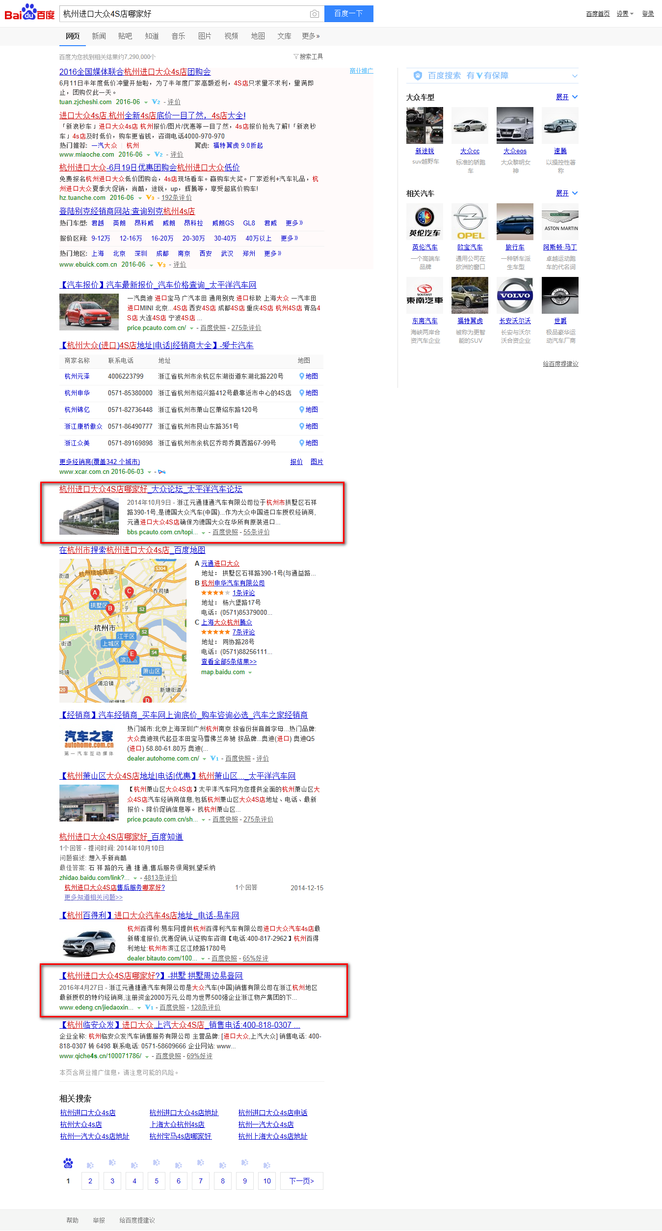Open dropdown arrow next to www.ebuick.com.cn
This screenshot has height=1231, width=662.
151,265
